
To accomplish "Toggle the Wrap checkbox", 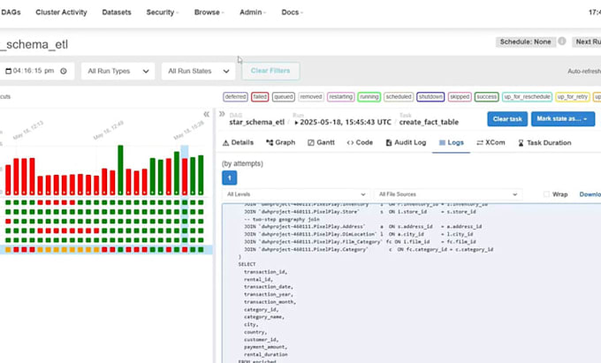I will tap(546, 194).
